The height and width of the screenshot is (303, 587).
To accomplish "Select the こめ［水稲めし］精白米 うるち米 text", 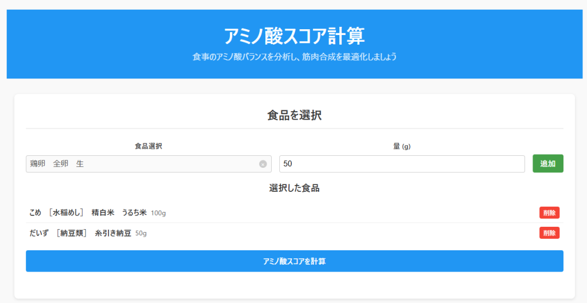I will point(88,213).
